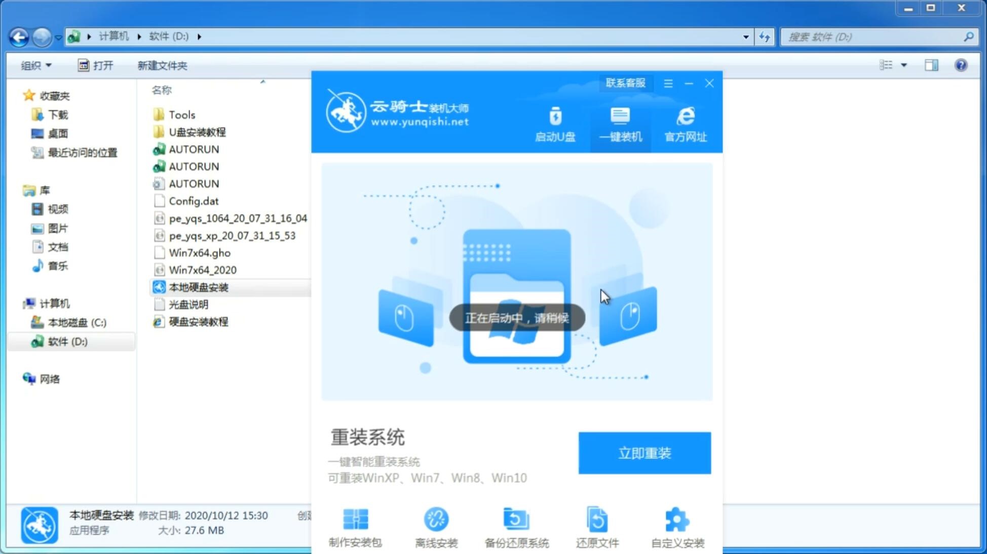Click 立即重装 to start reinstalling
The image size is (987, 554).
pos(644,453)
